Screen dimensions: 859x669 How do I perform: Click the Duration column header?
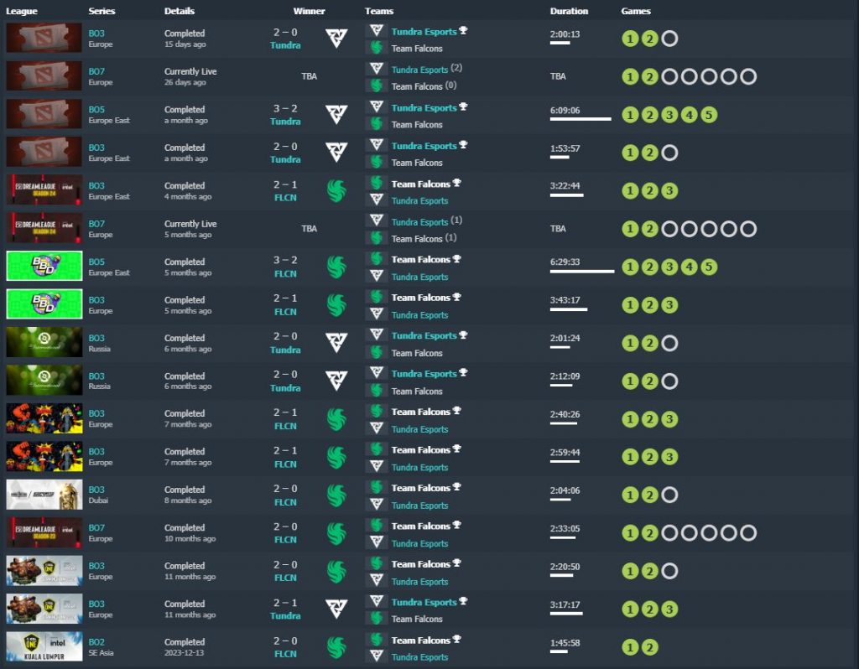point(569,11)
